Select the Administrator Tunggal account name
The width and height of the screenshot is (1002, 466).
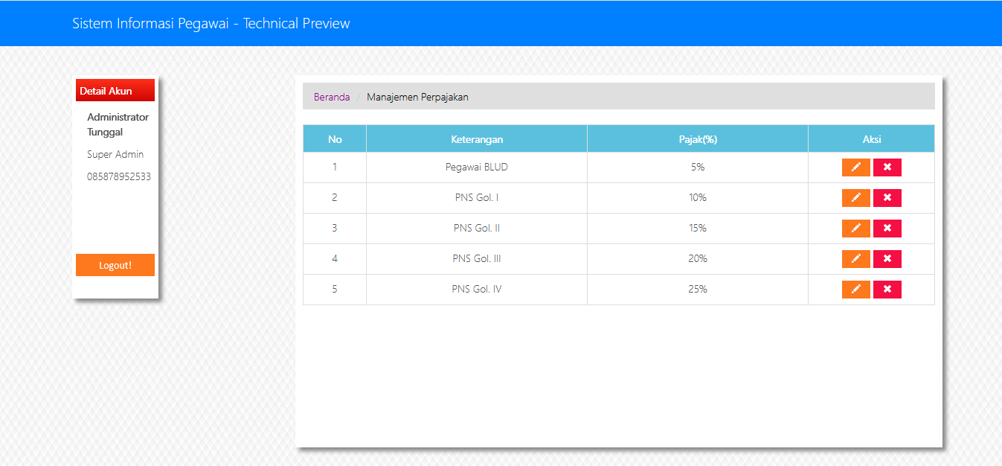(118, 124)
